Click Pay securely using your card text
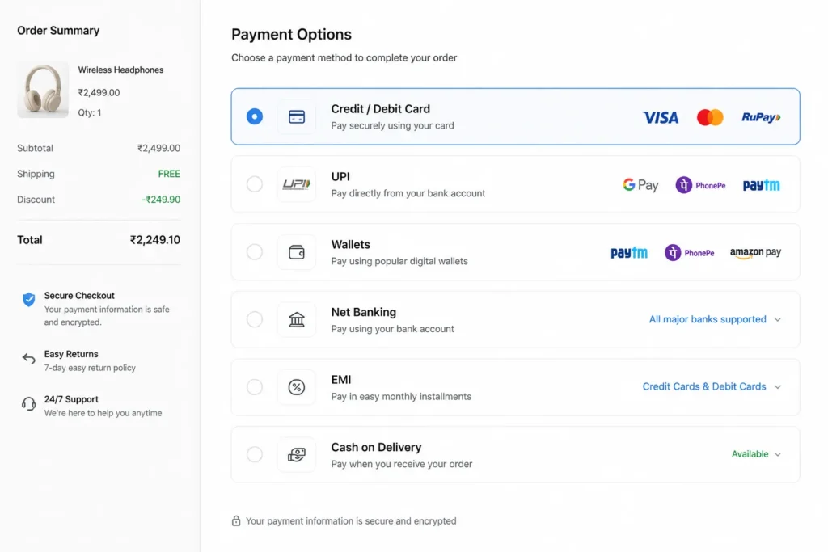 coord(392,125)
